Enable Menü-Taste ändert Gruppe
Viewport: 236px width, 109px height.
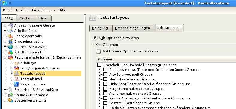pyautogui.click(x=105, y=79)
